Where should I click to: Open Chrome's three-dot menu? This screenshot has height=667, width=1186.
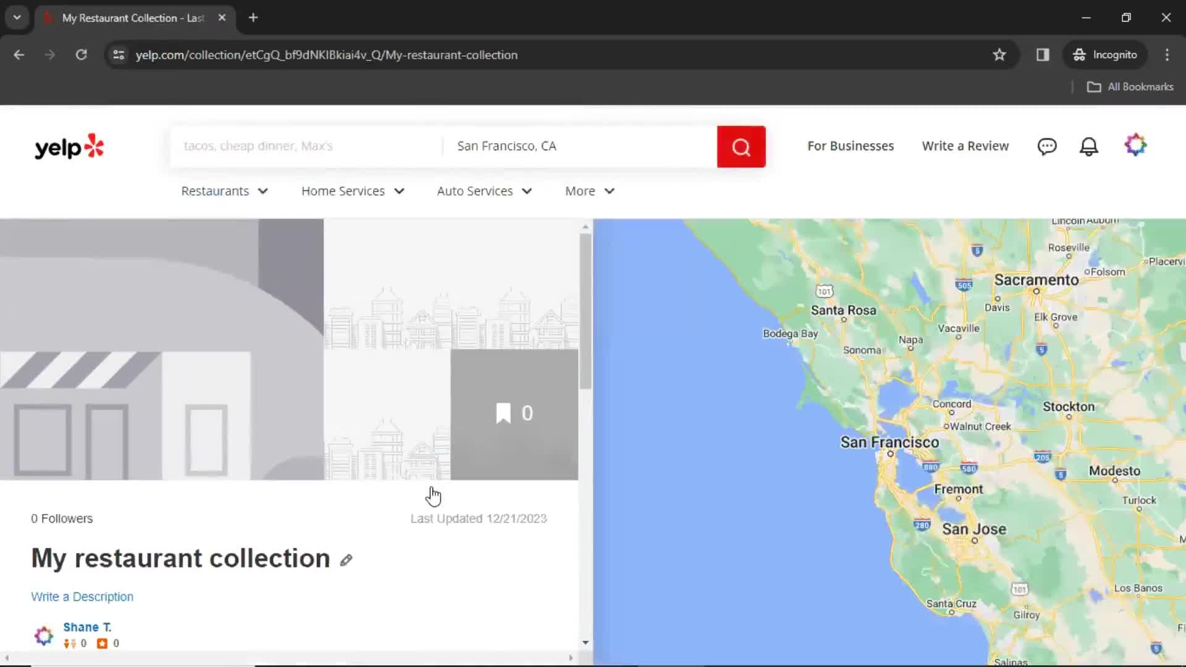click(1167, 55)
